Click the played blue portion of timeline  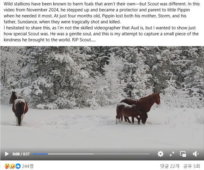[x=40, y=154]
